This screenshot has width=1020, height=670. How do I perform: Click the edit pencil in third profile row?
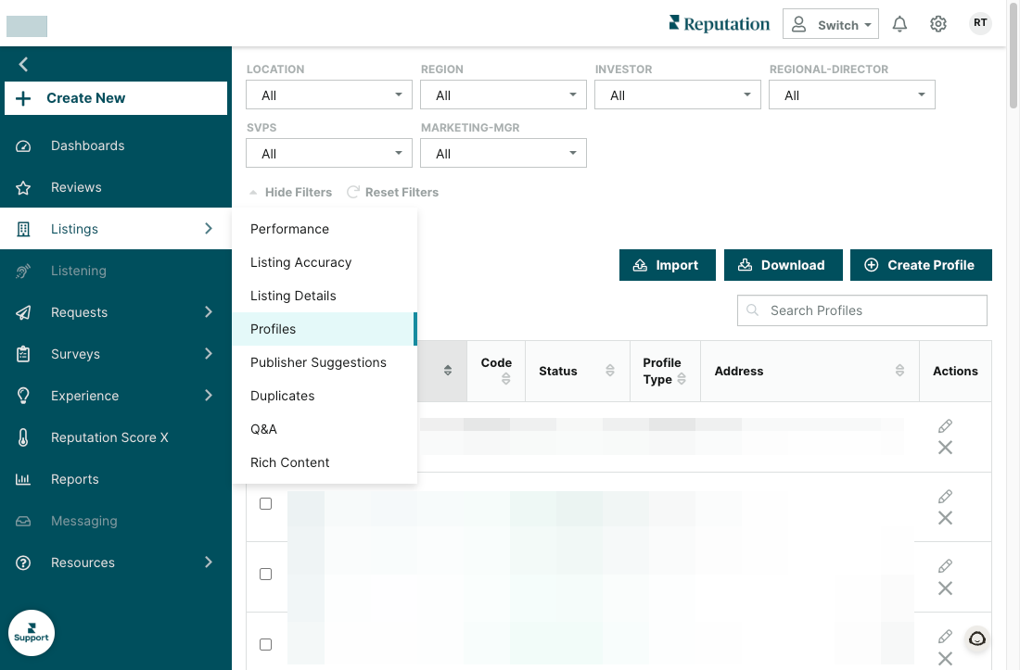[945, 566]
